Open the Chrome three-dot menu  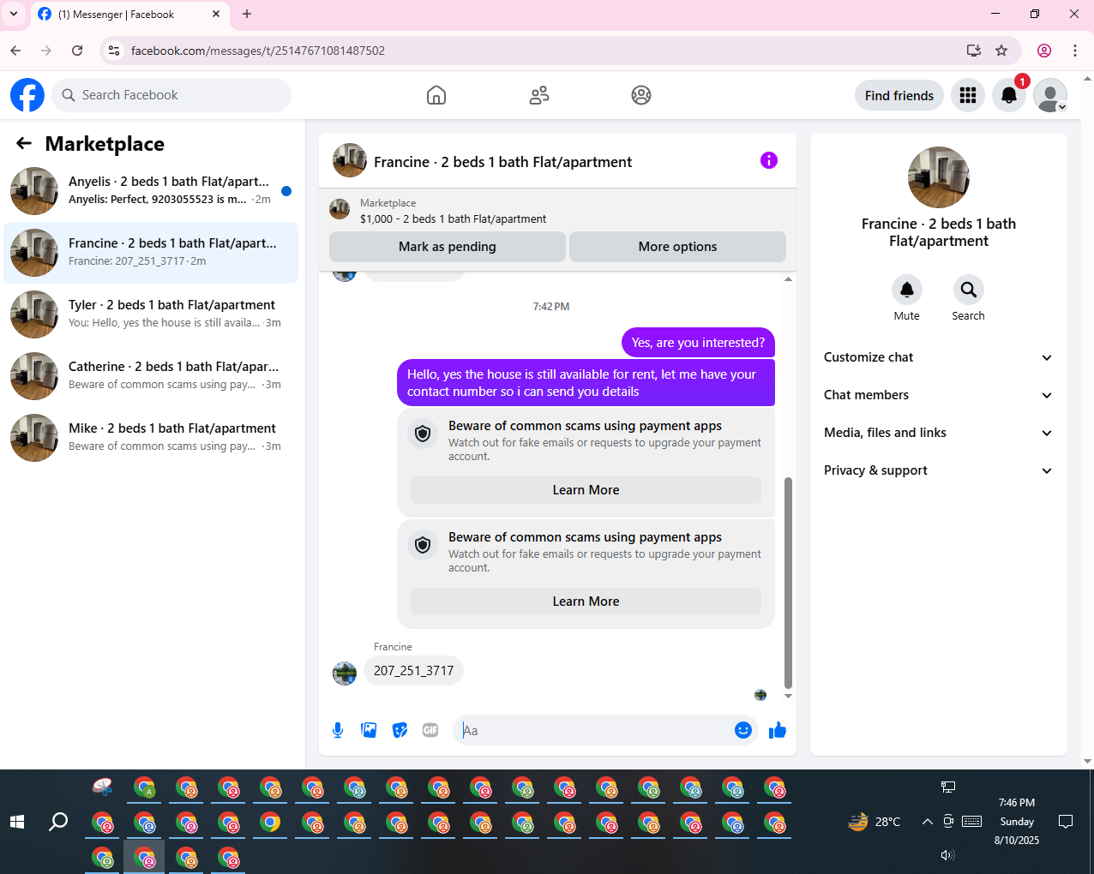point(1075,51)
